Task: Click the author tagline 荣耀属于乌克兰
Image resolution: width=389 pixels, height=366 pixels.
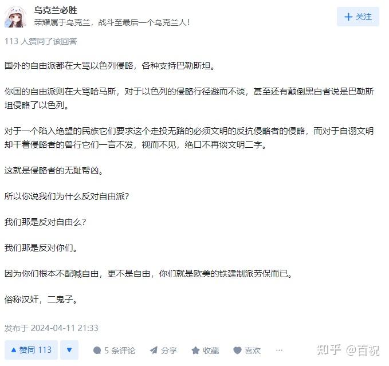Action: tap(112, 22)
